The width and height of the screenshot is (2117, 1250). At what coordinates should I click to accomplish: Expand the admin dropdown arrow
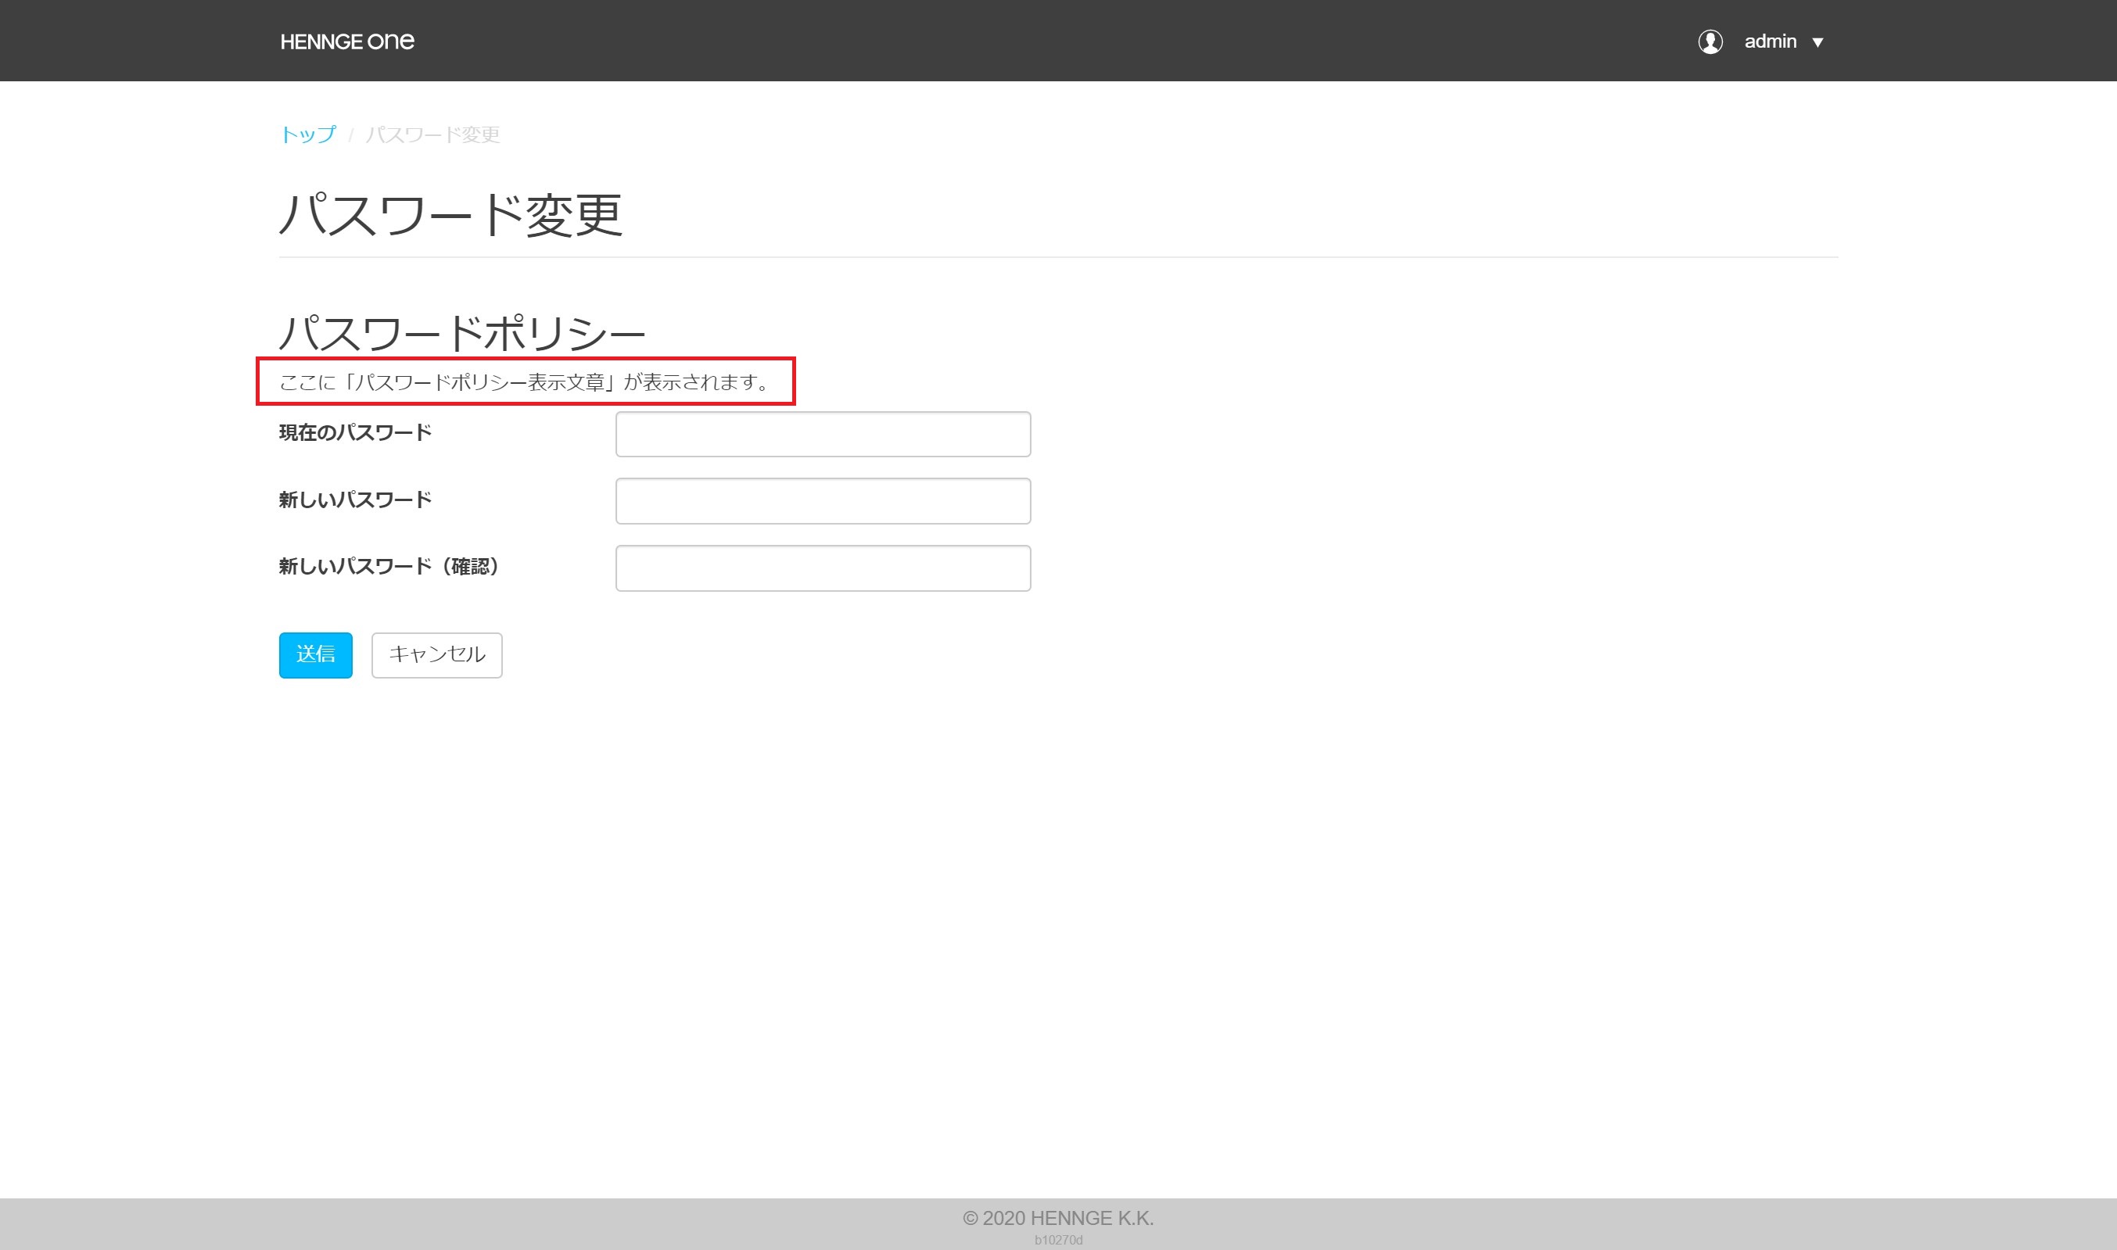tap(1817, 42)
